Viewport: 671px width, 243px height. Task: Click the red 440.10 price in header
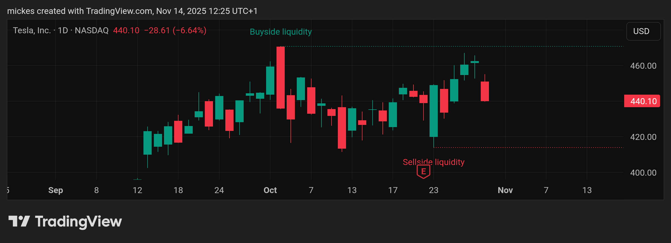(126, 30)
